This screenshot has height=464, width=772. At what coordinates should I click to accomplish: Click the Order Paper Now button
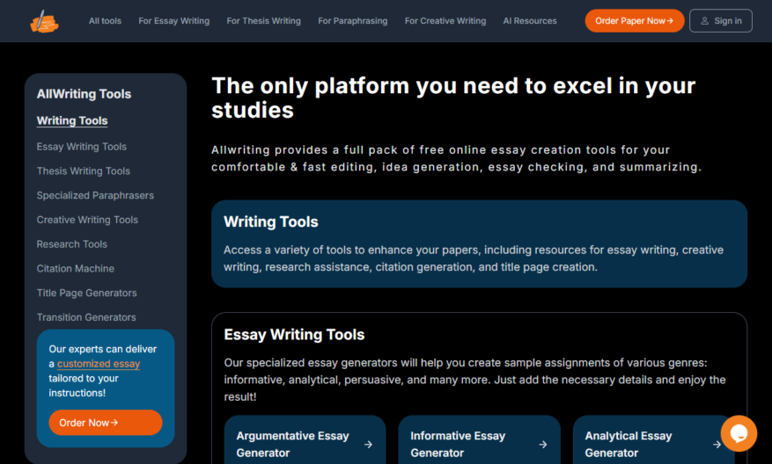(x=634, y=20)
